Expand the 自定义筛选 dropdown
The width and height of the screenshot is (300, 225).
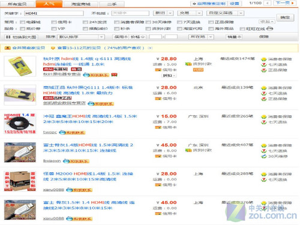225,13
